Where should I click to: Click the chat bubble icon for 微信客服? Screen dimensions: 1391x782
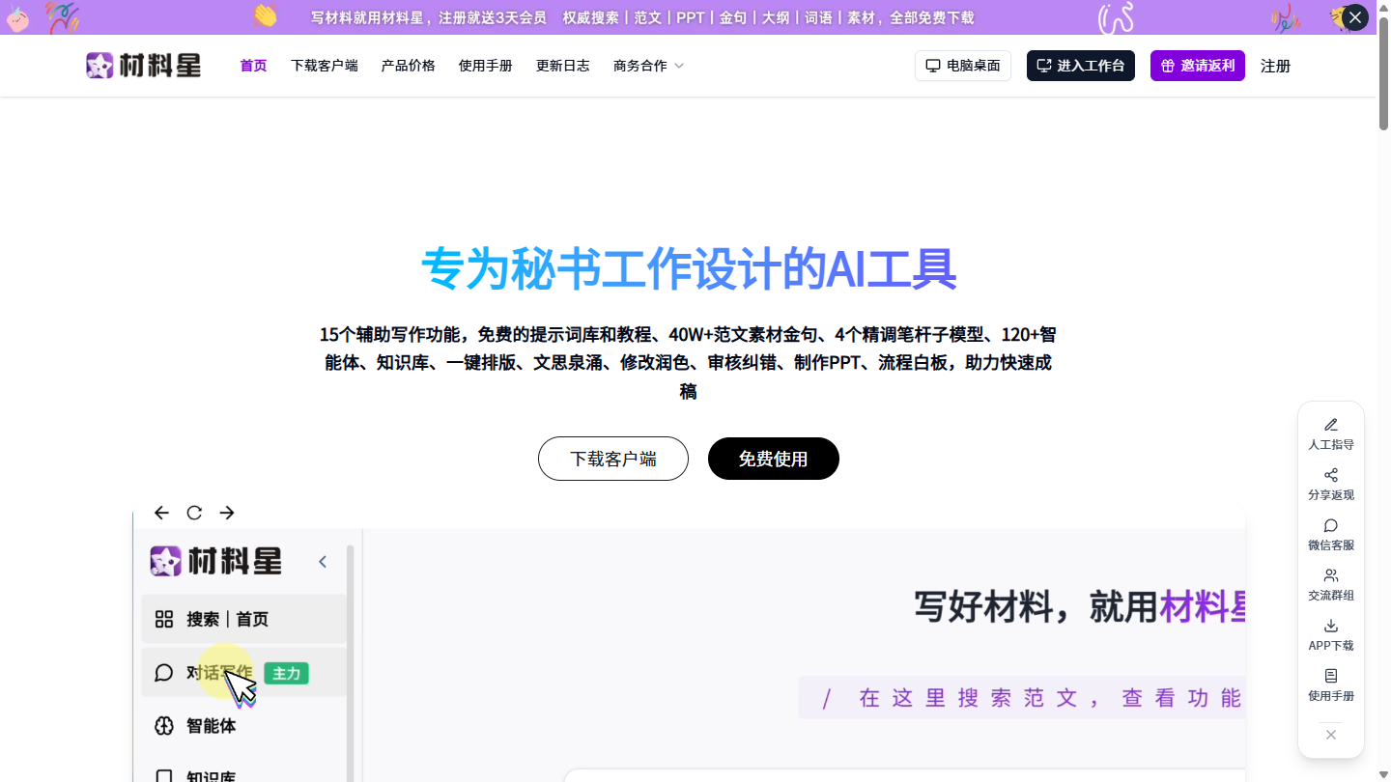[1331, 525]
